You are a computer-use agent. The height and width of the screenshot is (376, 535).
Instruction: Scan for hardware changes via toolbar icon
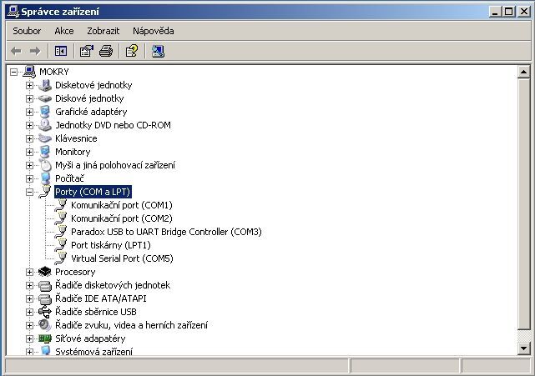[158, 51]
